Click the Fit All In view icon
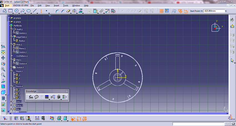The height and width of the screenshot is (126, 236). (3, 52)
